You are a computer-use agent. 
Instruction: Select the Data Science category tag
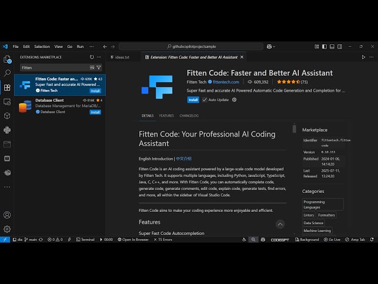(314, 223)
